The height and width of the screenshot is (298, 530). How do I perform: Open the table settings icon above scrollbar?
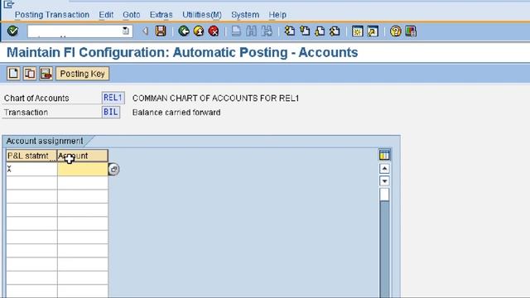tap(384, 155)
